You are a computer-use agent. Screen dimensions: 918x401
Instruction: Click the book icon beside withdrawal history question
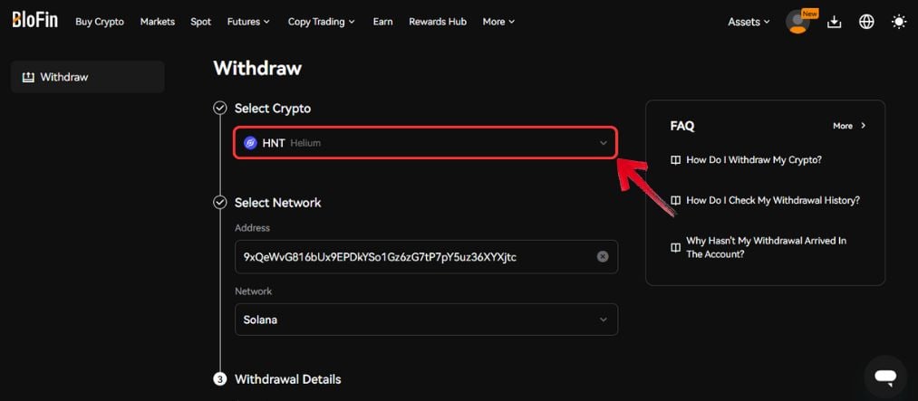(x=675, y=201)
